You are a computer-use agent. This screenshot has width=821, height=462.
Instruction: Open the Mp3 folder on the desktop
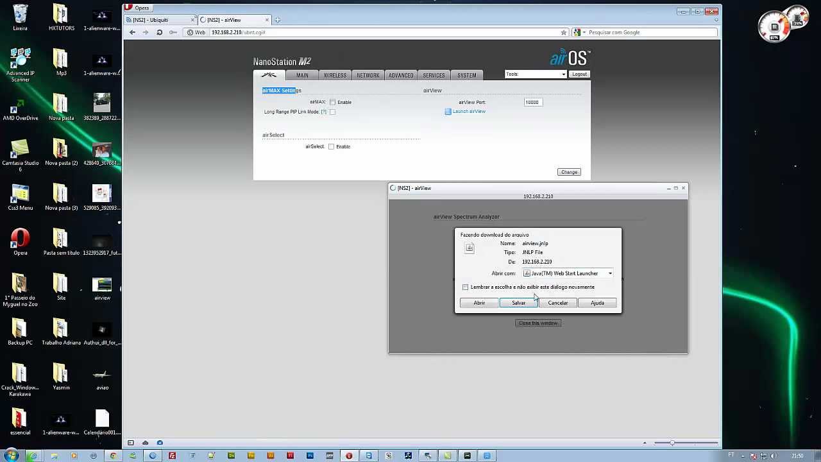[x=61, y=62]
